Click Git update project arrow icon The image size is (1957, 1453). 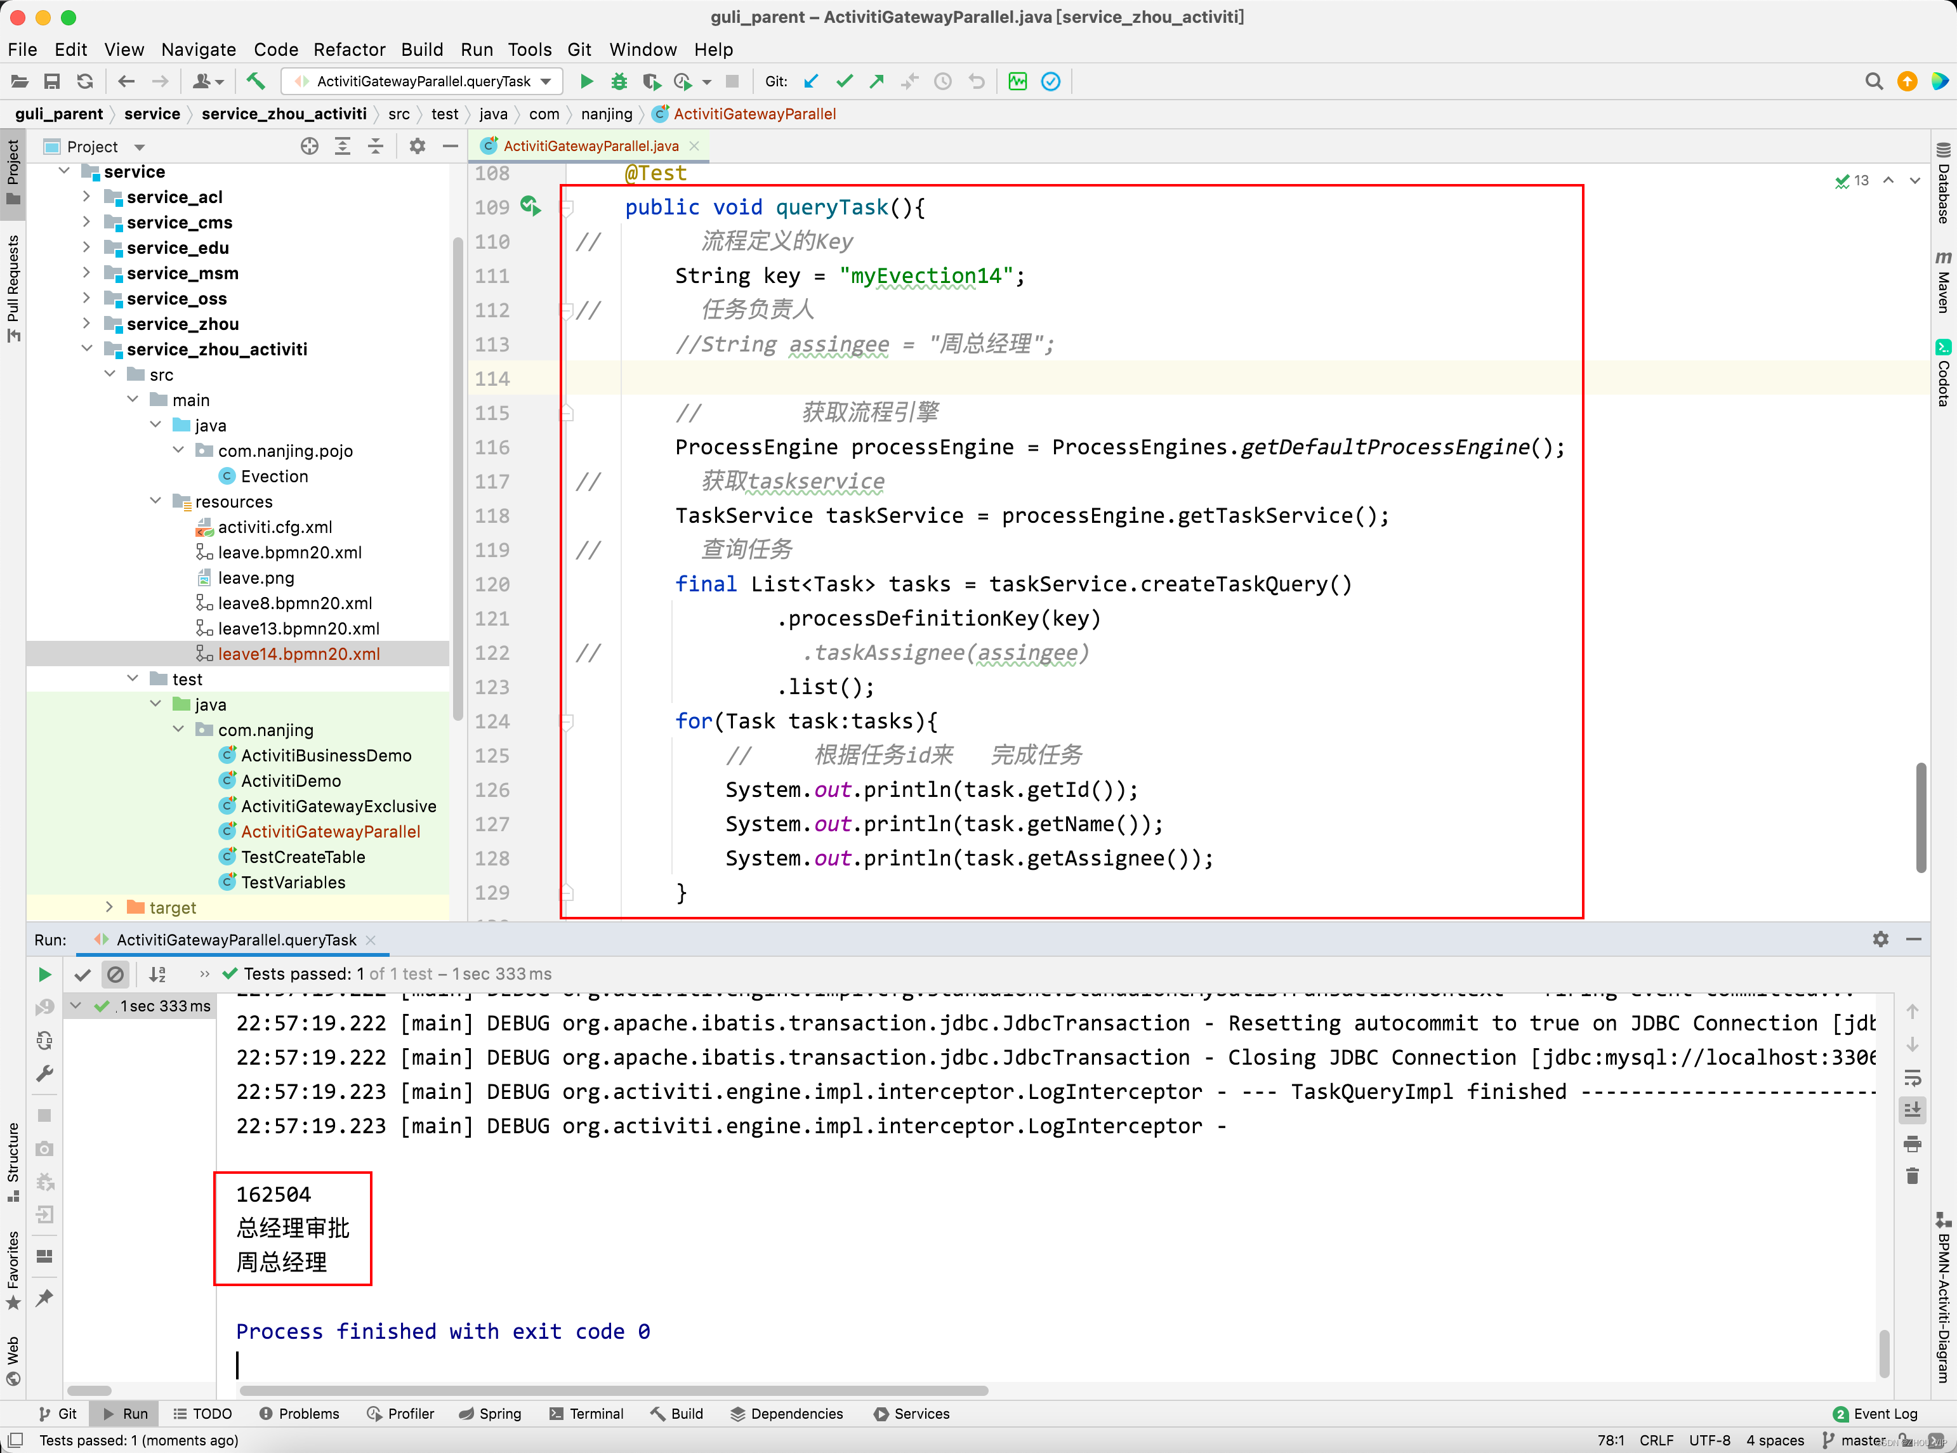tap(811, 82)
